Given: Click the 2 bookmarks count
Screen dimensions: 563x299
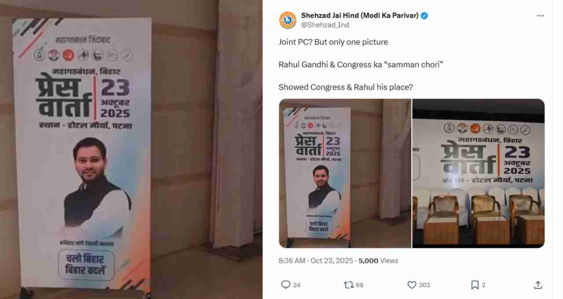Looking at the screenshot, I should (x=483, y=285).
